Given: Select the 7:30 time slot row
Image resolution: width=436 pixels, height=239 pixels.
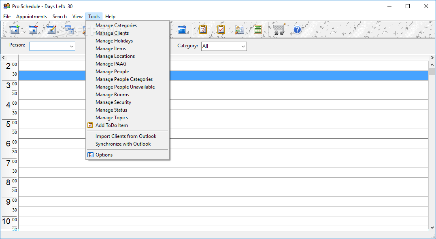Looking at the screenshot, I should coord(223,172).
